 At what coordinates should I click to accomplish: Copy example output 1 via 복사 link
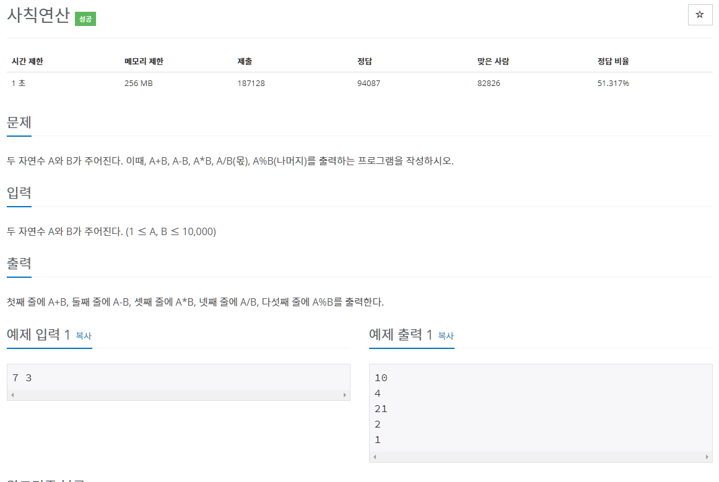[x=446, y=336]
